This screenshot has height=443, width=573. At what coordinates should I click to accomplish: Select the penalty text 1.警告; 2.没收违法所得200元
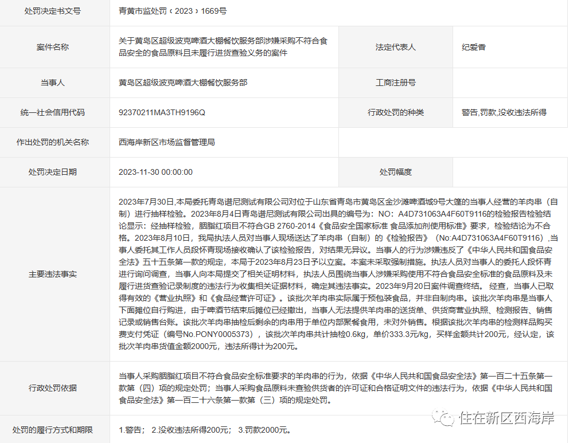click(205, 430)
